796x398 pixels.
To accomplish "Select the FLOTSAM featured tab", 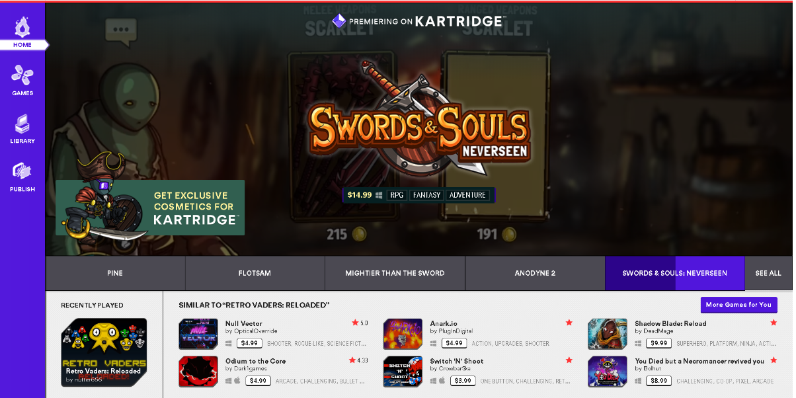I will (x=255, y=273).
